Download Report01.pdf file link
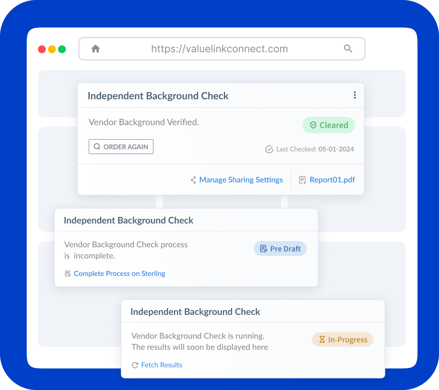The image size is (439, 390). click(x=332, y=180)
